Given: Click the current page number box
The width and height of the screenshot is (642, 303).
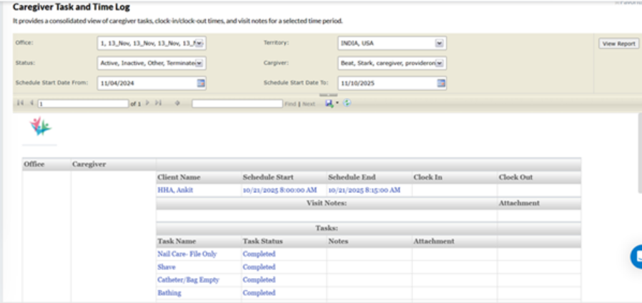Looking at the screenshot, I should pos(83,104).
